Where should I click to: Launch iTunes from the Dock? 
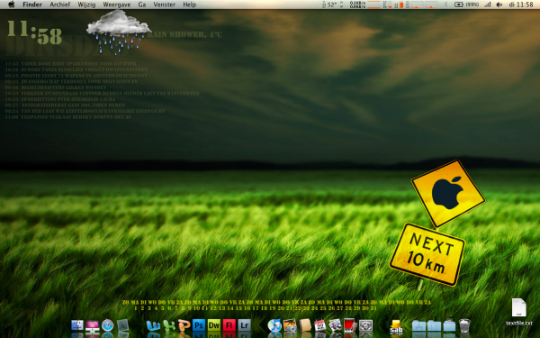pyautogui.click(x=274, y=325)
